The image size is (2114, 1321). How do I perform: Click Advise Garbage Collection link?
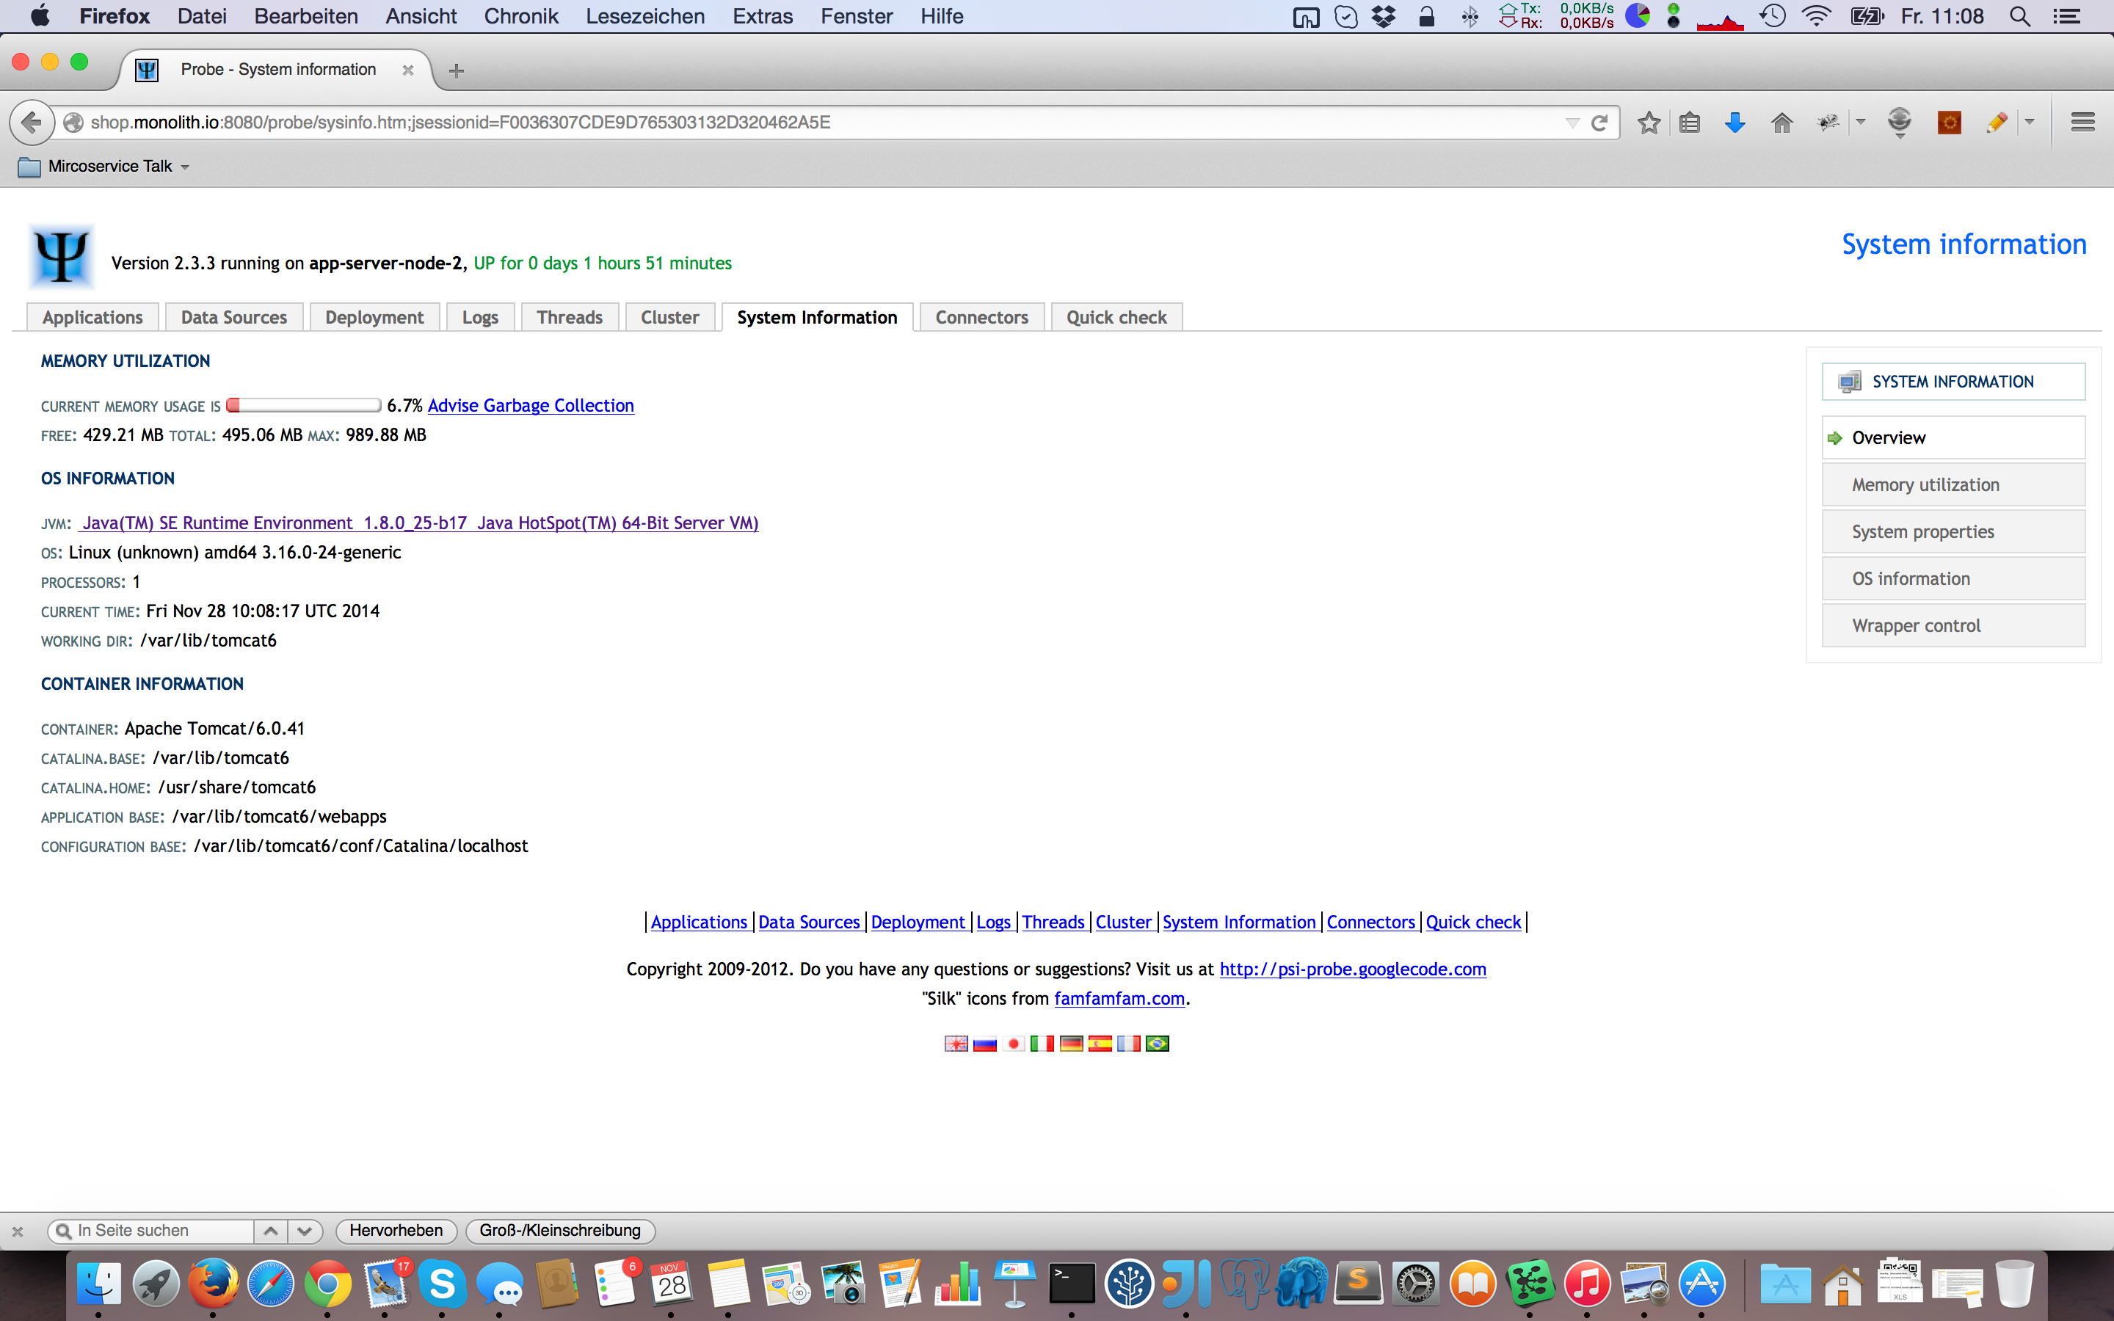(x=530, y=405)
